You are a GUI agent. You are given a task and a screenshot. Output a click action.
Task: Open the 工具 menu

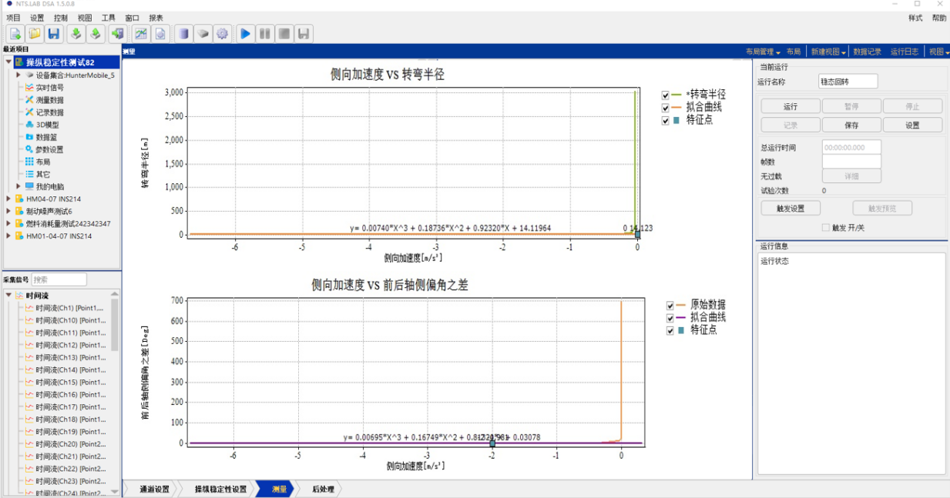point(109,18)
